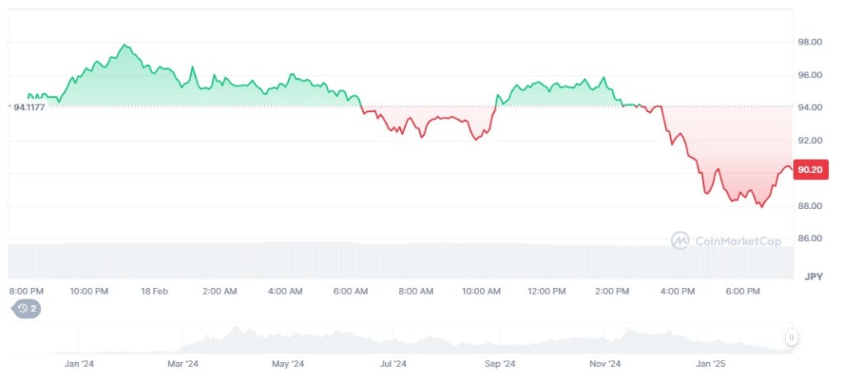Click Jul '24 on the overview timeline
Image resolution: width=843 pixels, height=381 pixels.
394,363
